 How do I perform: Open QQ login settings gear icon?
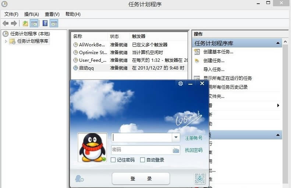tap(180, 84)
